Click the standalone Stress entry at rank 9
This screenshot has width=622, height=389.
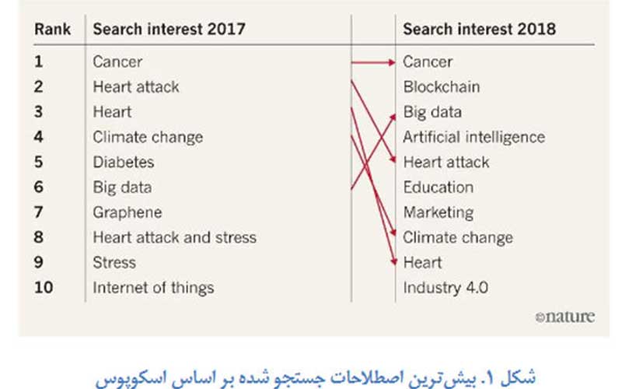[x=114, y=263]
